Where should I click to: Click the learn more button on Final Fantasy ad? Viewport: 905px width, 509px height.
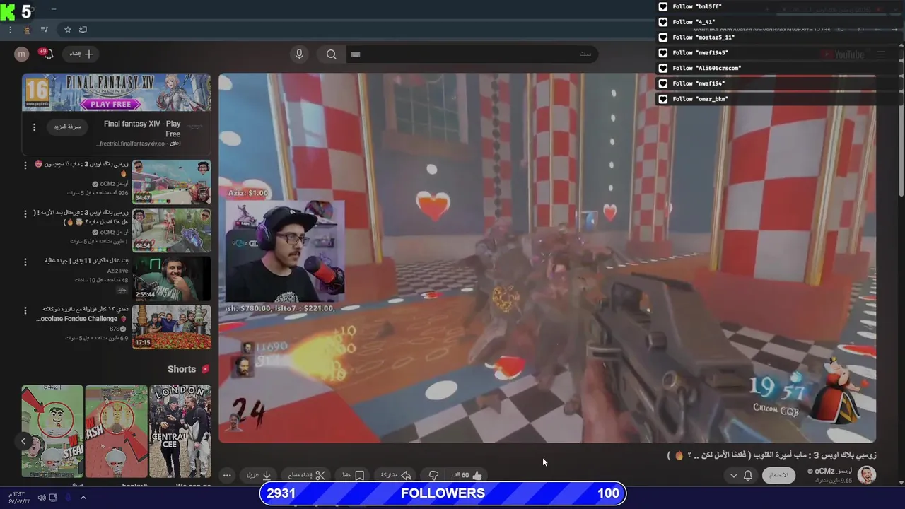tap(68, 127)
